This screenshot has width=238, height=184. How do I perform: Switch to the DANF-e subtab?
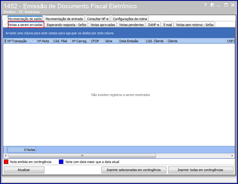click(x=153, y=25)
